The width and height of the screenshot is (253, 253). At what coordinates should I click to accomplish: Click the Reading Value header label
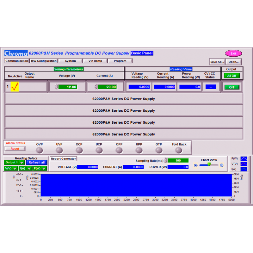(x=181, y=69)
